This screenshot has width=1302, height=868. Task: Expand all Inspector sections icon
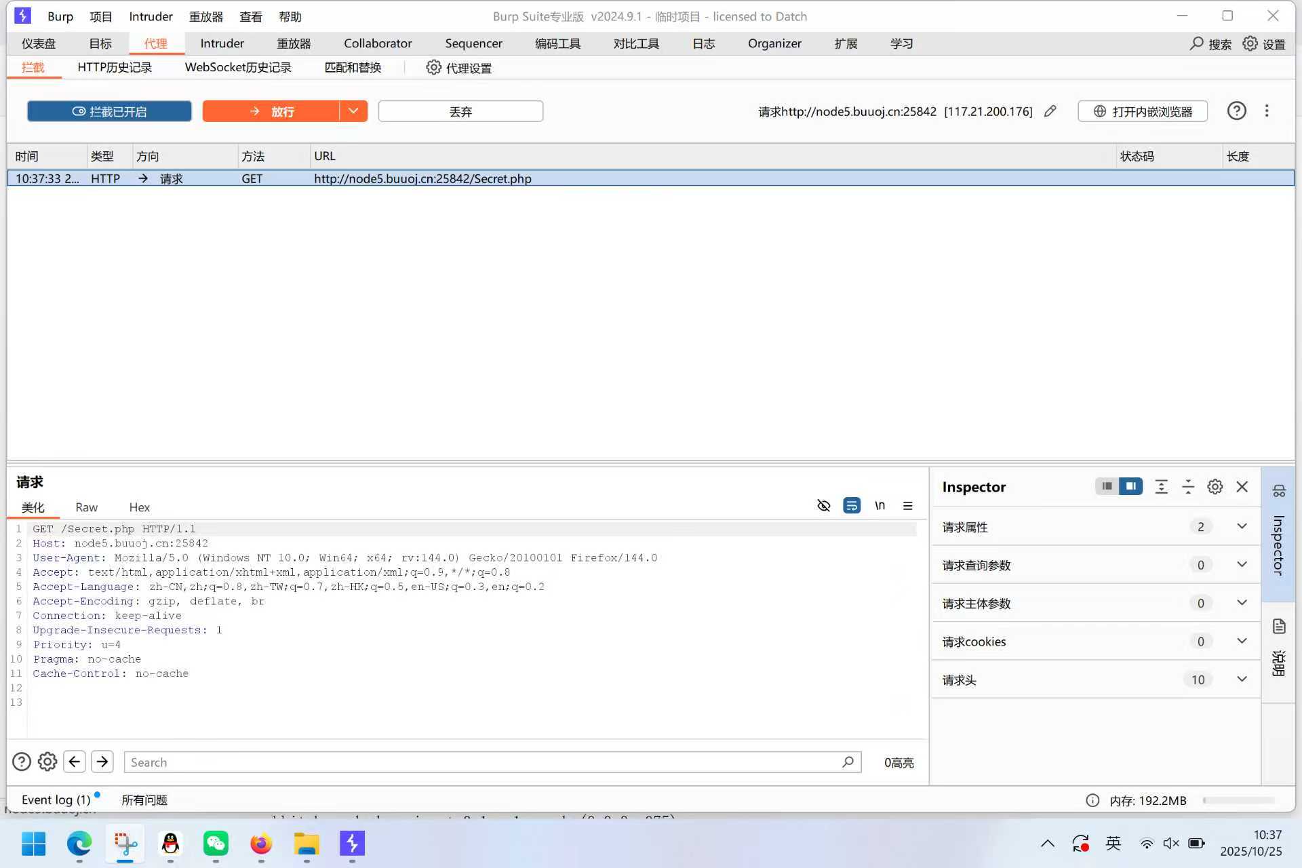tap(1161, 487)
